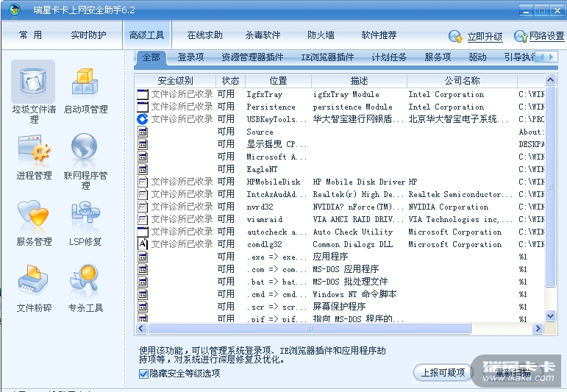Select the .bat => bat row icon

(143, 282)
